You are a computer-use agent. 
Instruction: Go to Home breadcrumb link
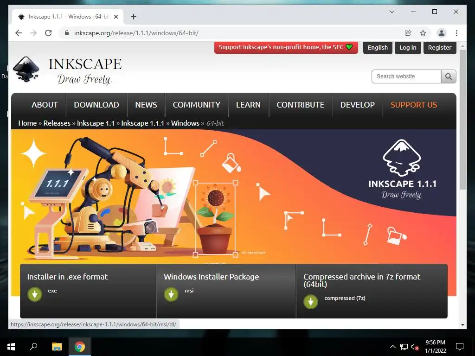click(x=27, y=123)
